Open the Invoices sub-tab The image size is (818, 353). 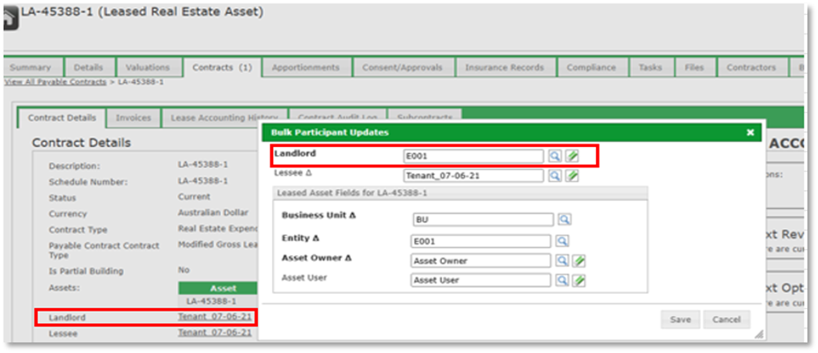(134, 118)
